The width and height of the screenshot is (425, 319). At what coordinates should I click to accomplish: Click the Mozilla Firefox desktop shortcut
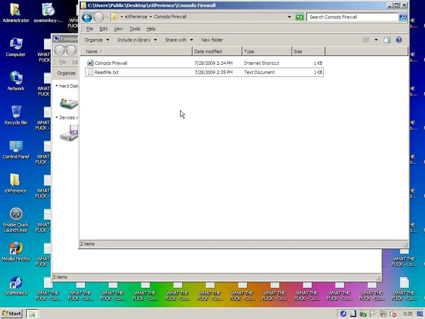pos(16,252)
